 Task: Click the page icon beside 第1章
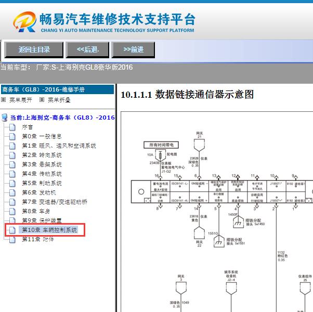coord(12,146)
